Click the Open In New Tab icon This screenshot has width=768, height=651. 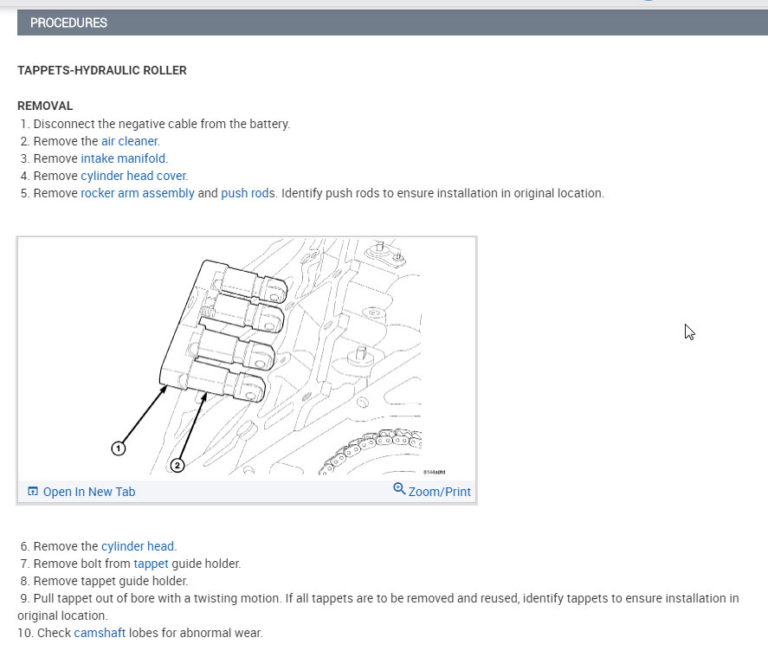[33, 492]
